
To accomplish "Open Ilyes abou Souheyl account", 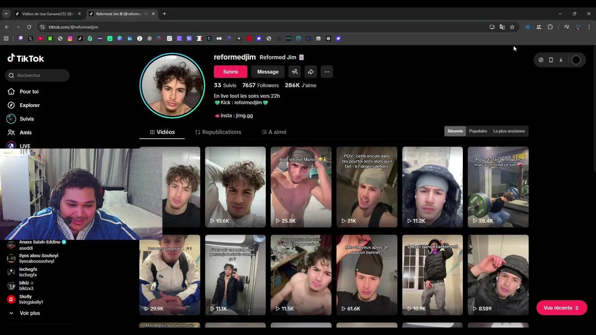I will click(34, 259).
